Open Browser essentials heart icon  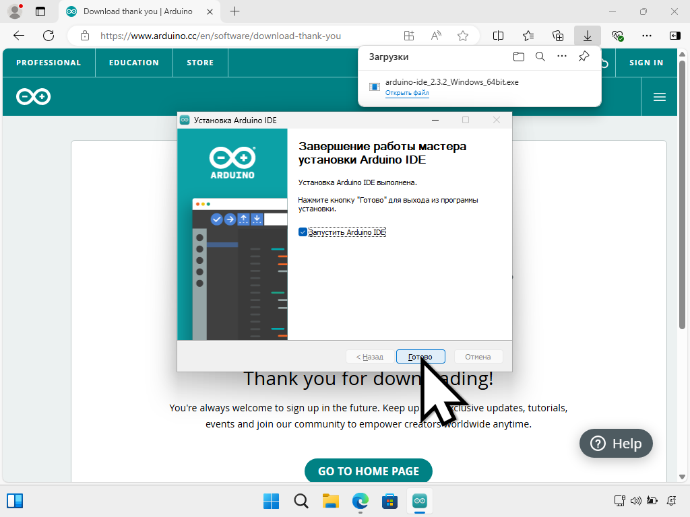pyautogui.click(x=617, y=36)
